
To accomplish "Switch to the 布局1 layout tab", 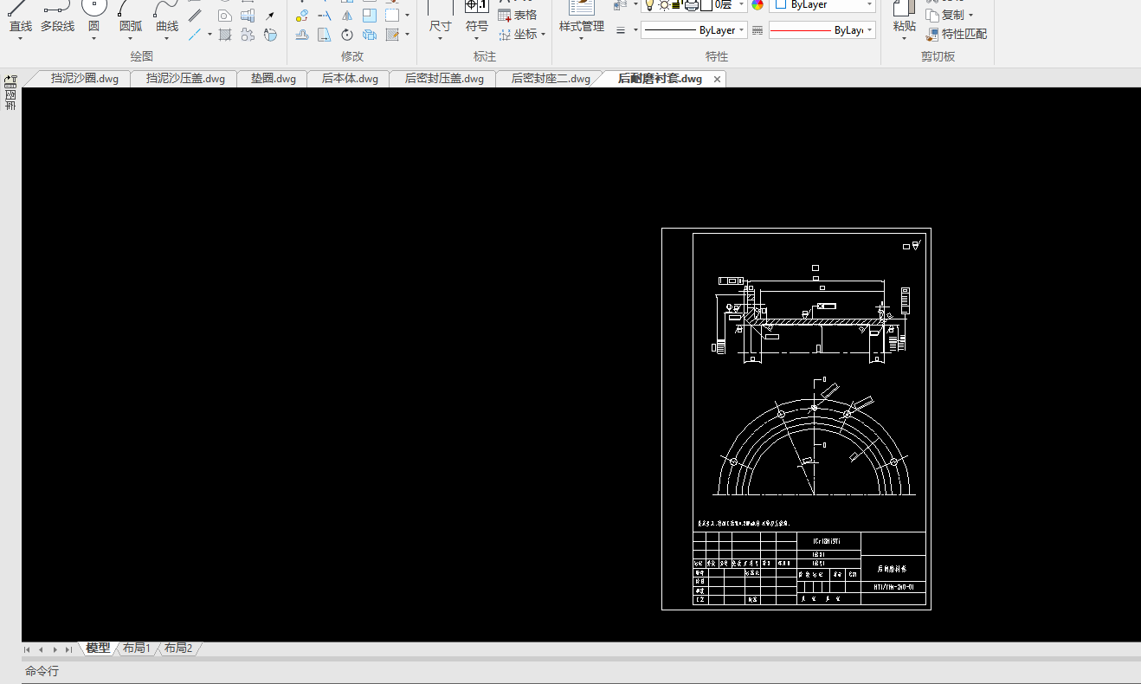I will coord(137,649).
